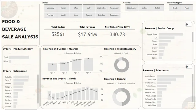Click Leonar... bar in Orders | Salesperson
The image size is (196, 110).
coord(18,90)
